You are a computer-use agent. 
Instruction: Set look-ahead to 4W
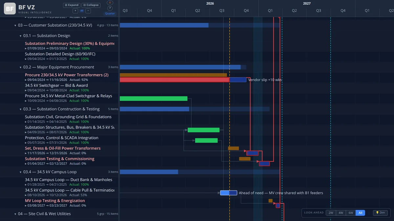(x=341, y=213)
